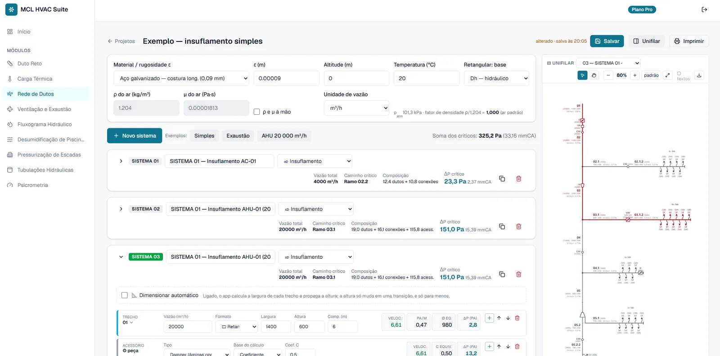Open SISTEMA 02 type dropdown Insuflamento
This screenshot has height=356, width=720.
pos(316,209)
